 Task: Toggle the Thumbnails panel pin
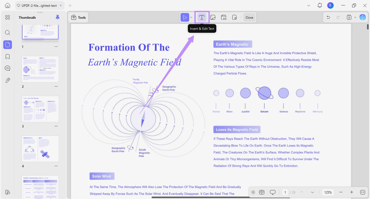[57, 17]
